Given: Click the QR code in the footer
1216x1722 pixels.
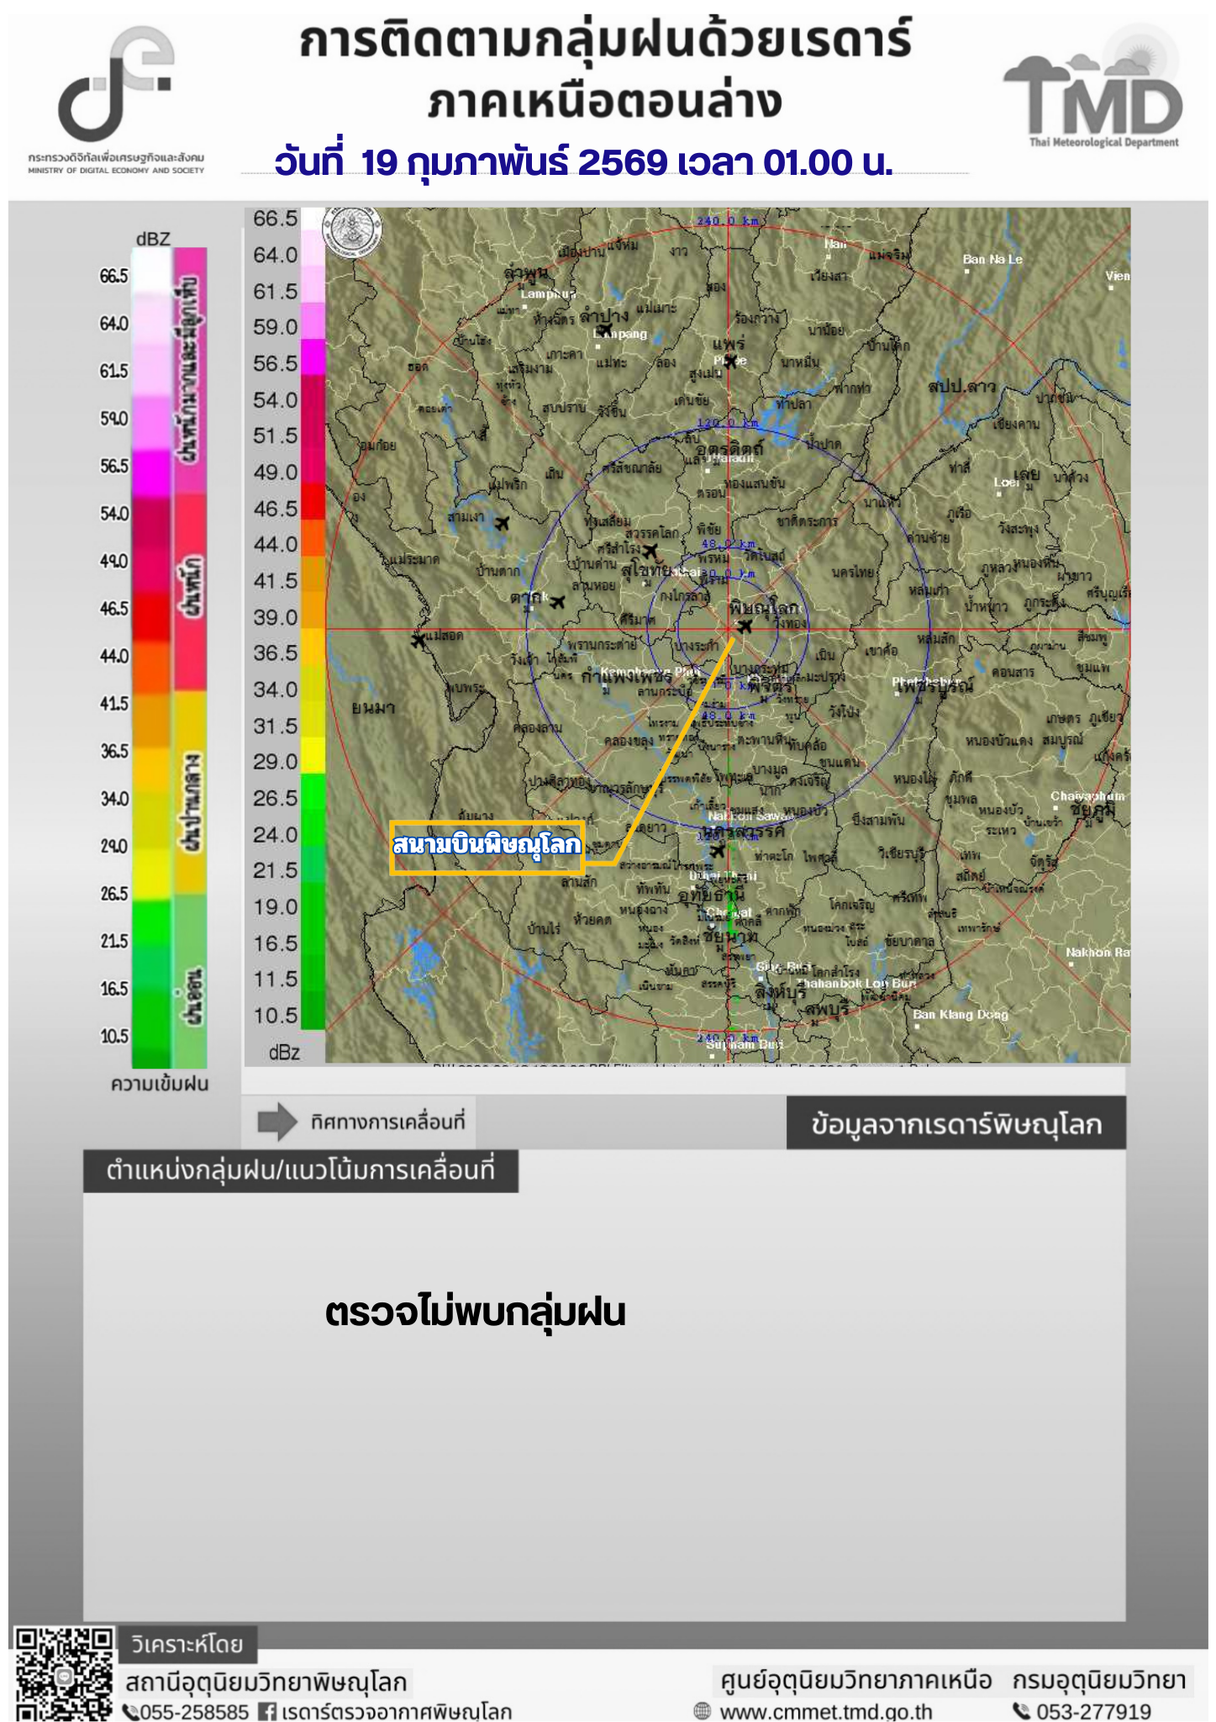Looking at the screenshot, I should pos(64,1674).
